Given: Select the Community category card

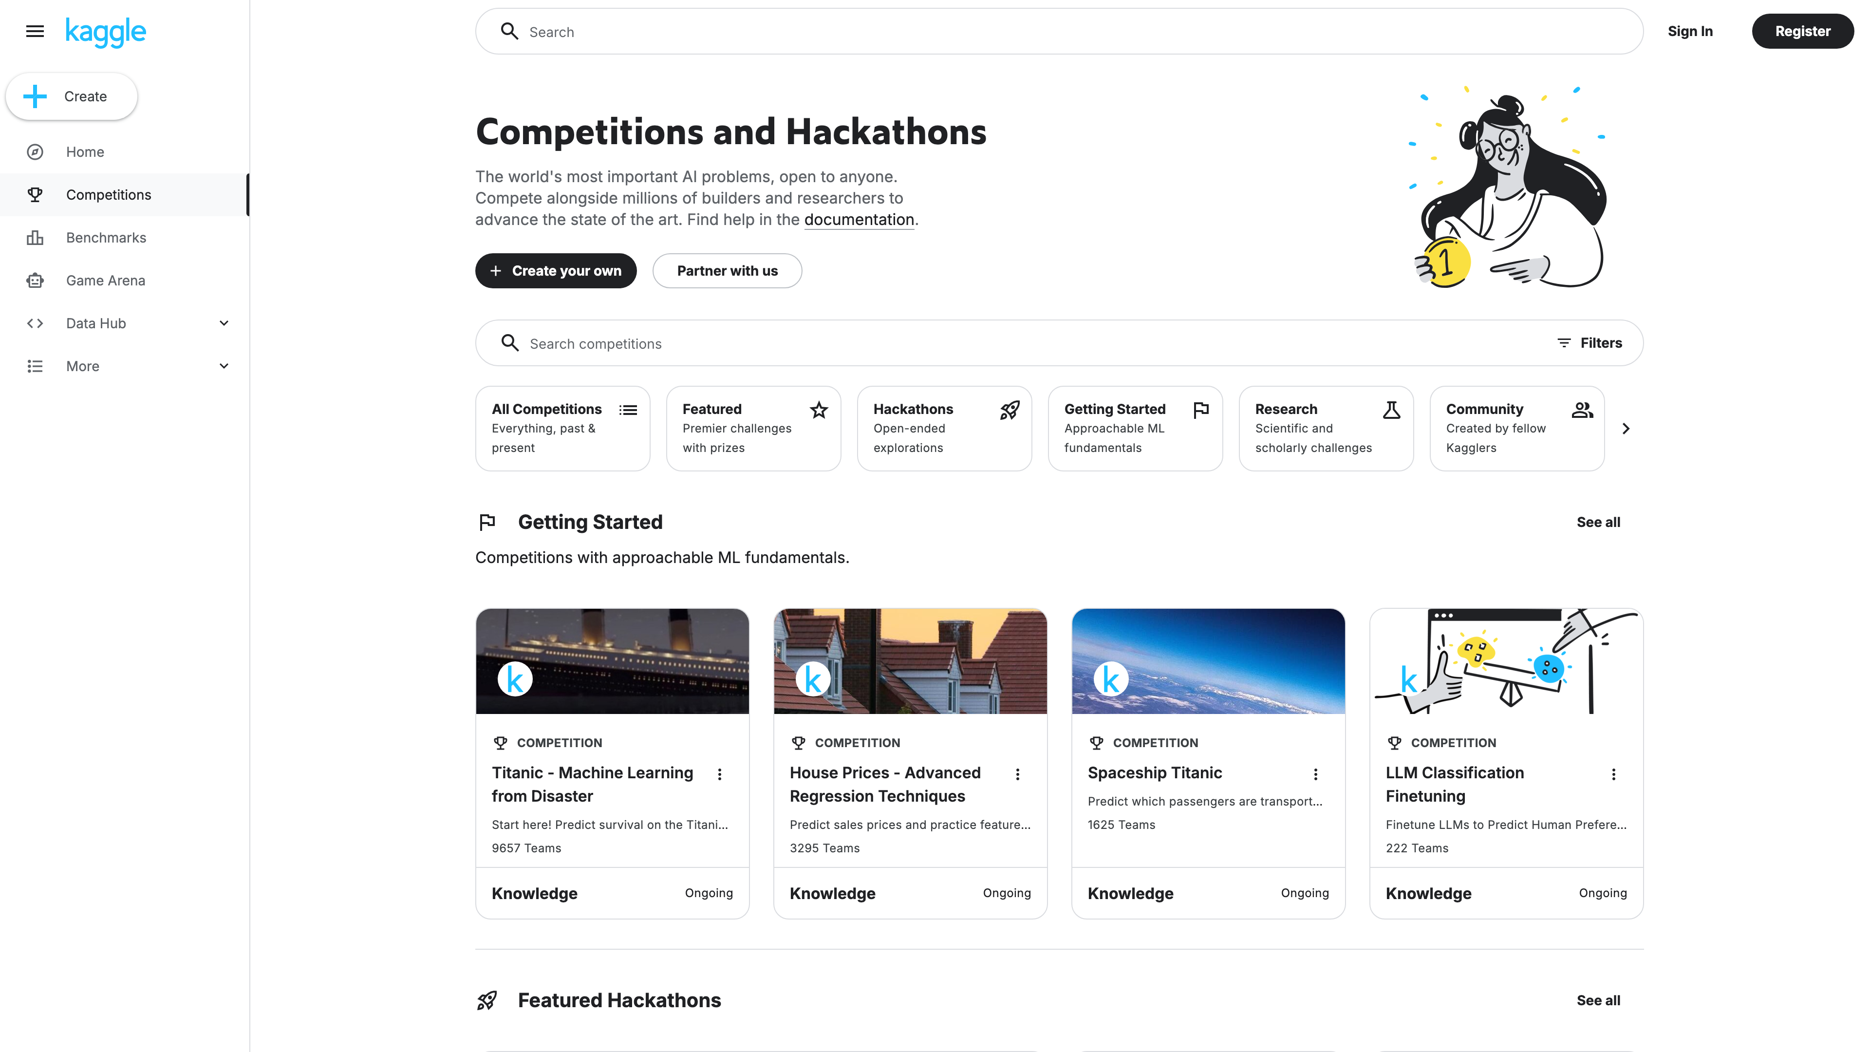Looking at the screenshot, I should tap(1517, 429).
